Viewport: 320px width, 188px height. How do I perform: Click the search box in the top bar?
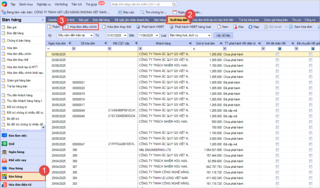pyautogui.click(x=142, y=4)
